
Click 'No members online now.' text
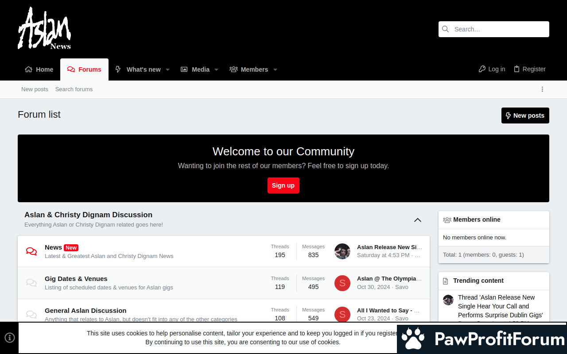coord(474,238)
